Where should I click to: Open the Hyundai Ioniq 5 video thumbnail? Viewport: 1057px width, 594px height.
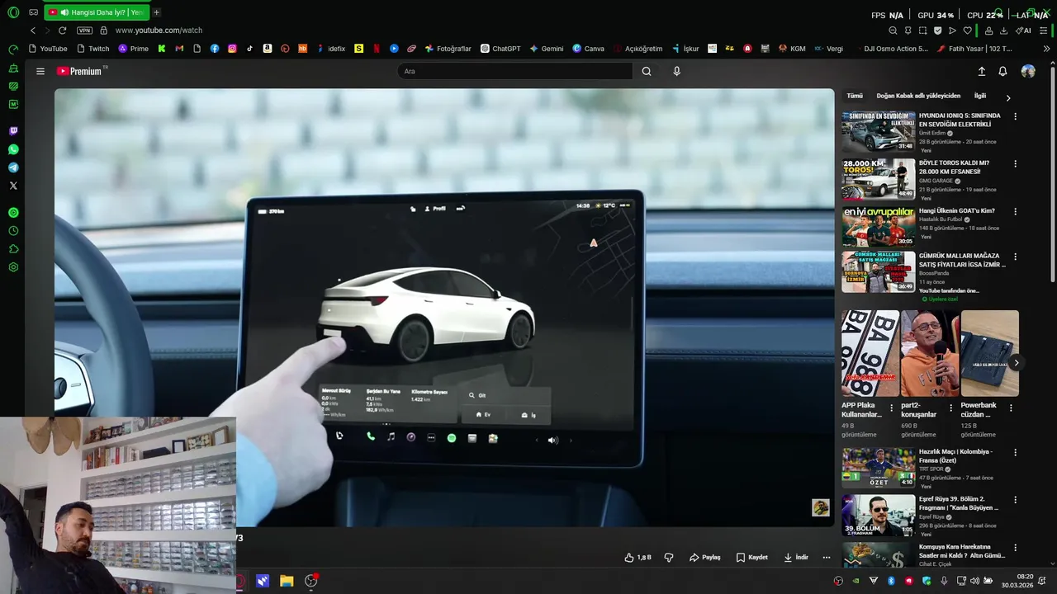pyautogui.click(x=878, y=132)
